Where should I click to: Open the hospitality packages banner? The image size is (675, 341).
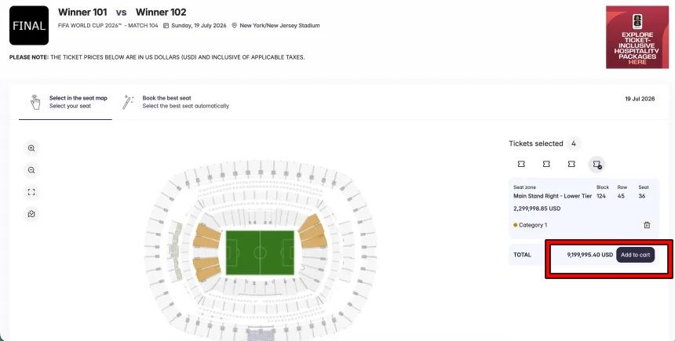[x=637, y=37]
